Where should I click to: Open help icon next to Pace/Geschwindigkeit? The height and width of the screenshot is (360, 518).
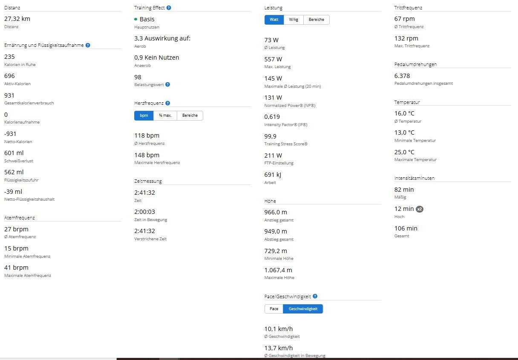(x=315, y=296)
